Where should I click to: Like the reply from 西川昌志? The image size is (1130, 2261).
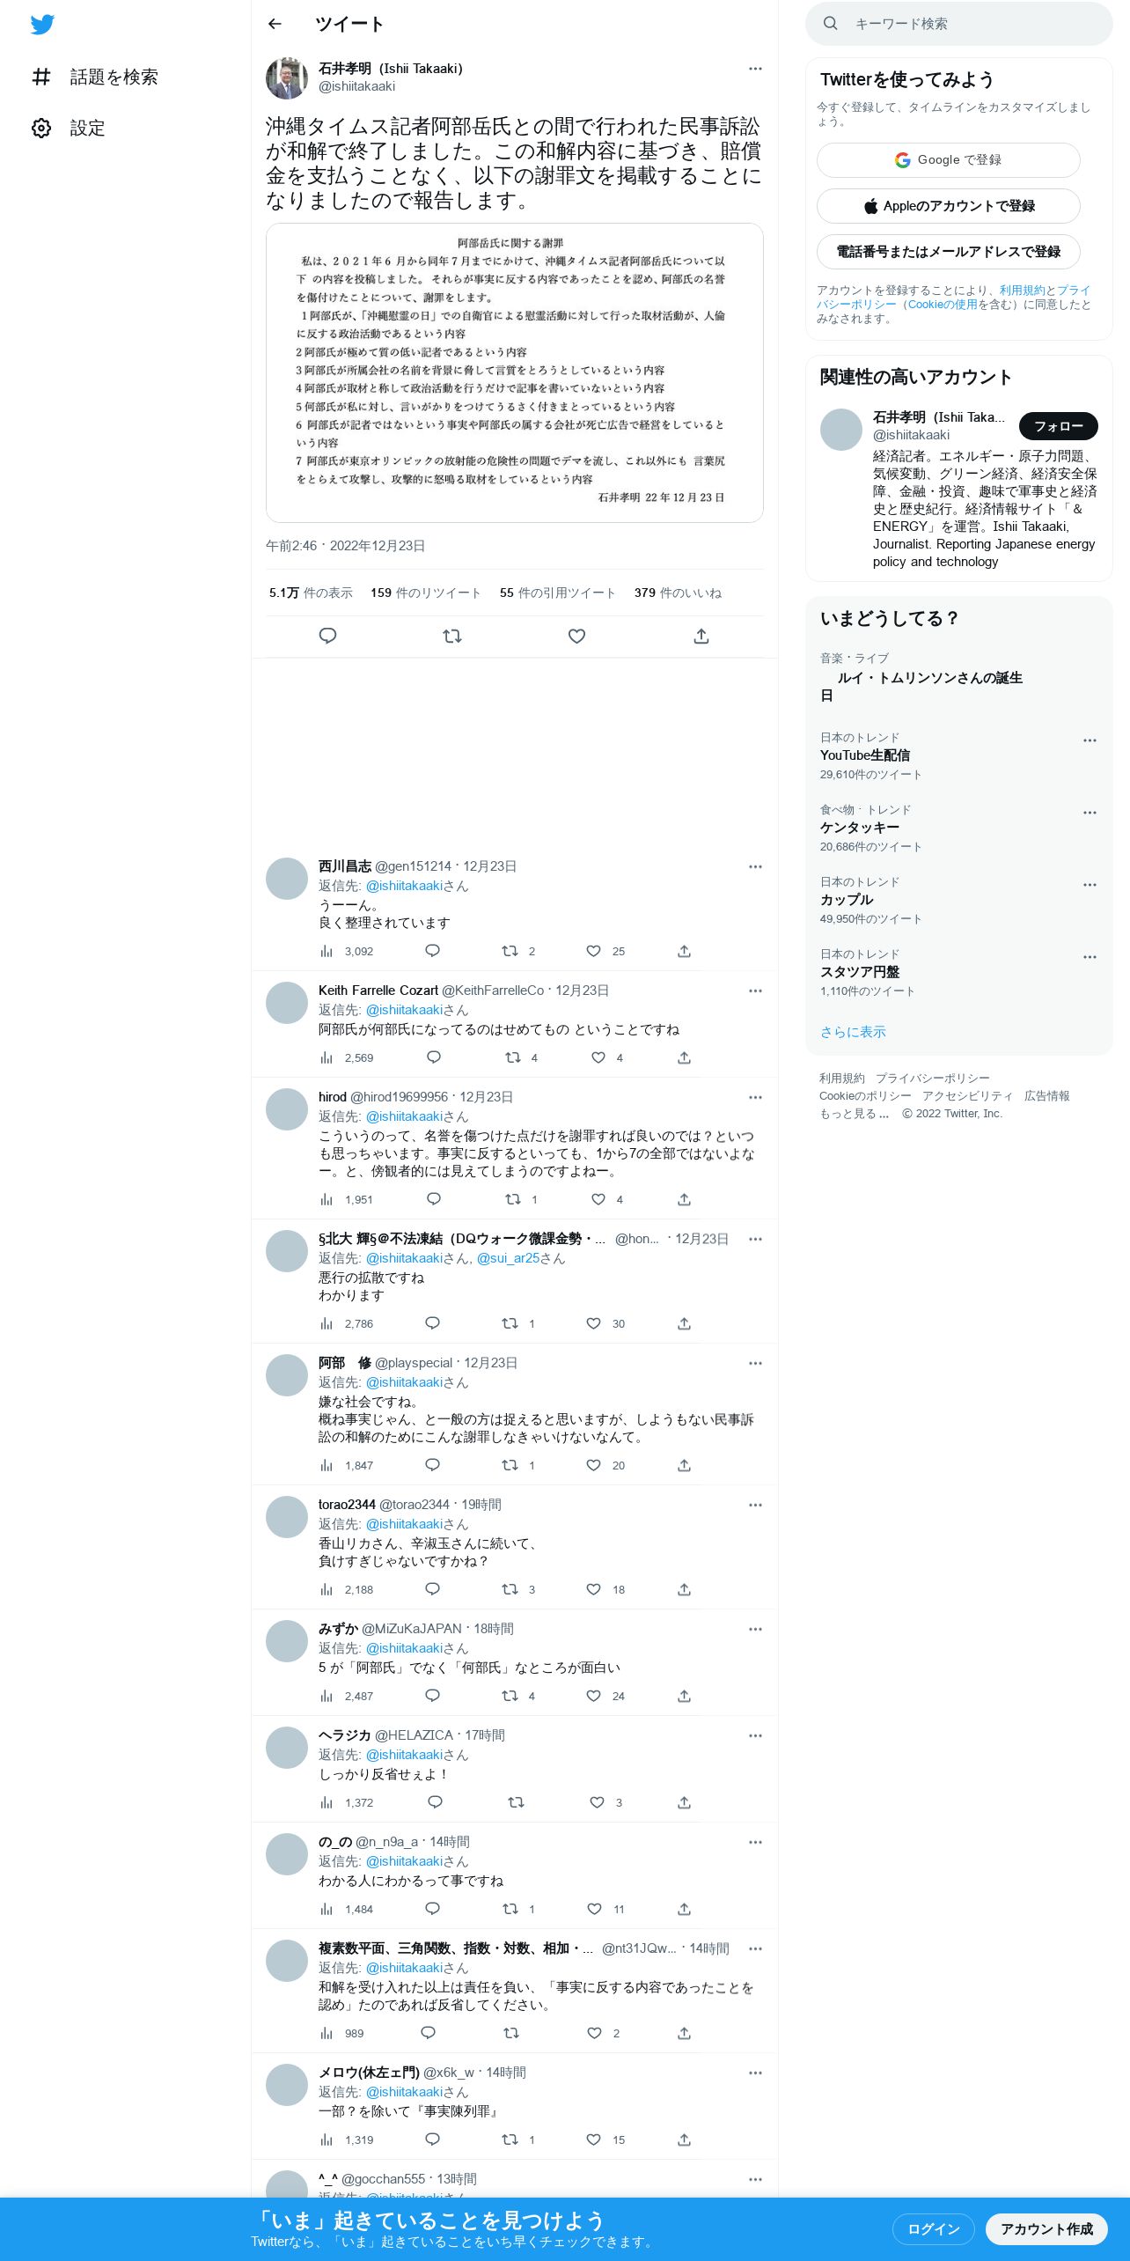tap(594, 951)
